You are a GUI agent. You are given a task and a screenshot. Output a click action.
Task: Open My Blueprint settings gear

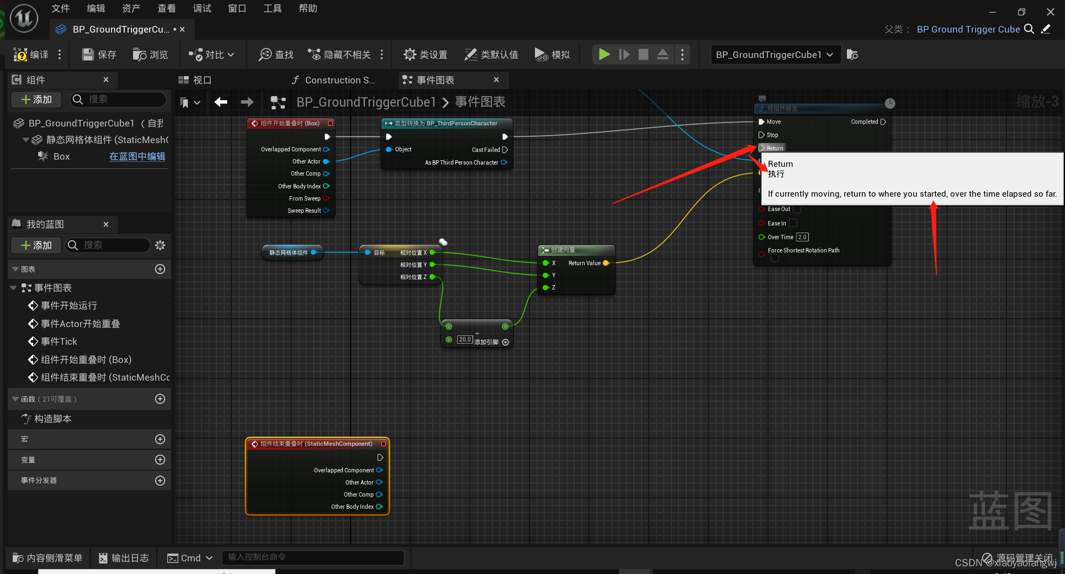click(160, 245)
